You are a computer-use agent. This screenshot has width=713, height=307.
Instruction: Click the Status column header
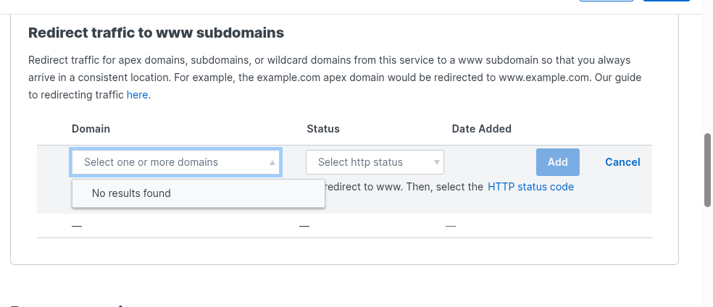point(323,129)
